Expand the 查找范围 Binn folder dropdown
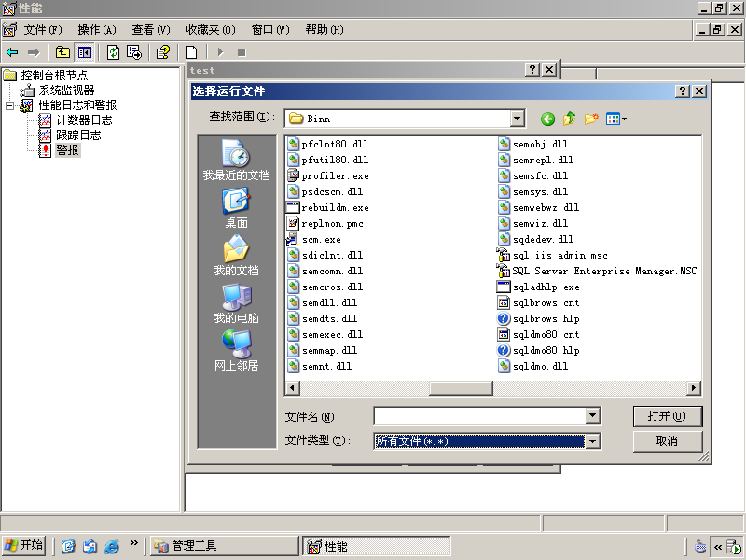The width and height of the screenshot is (746, 560). click(517, 119)
